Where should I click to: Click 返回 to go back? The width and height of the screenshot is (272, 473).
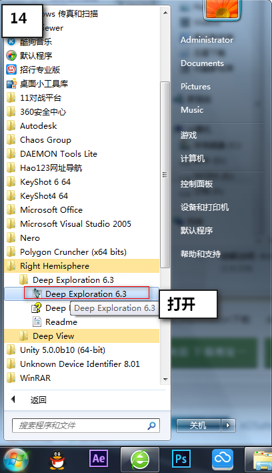[38, 400]
